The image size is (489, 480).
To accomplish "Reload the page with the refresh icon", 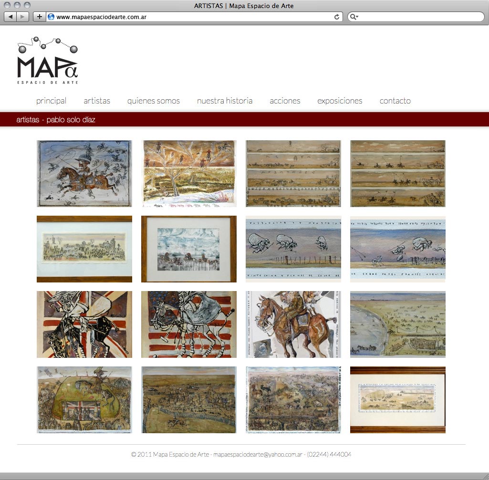I will (337, 17).
